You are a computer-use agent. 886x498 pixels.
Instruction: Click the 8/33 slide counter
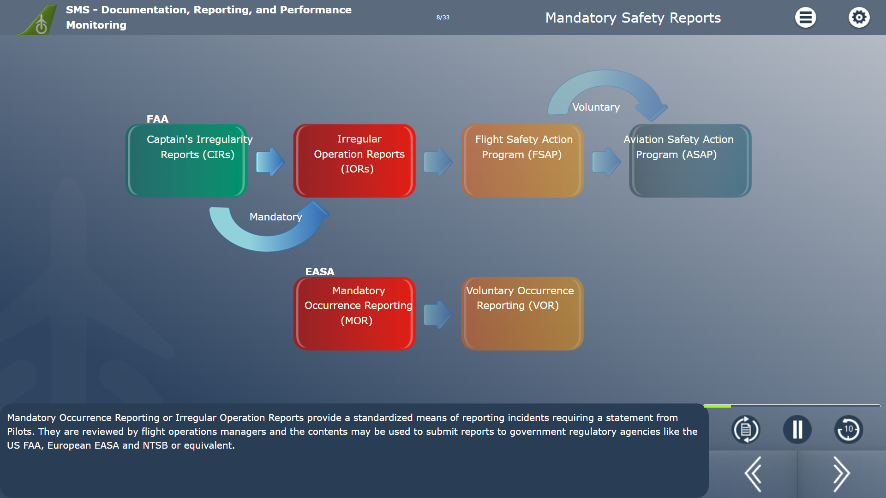(x=443, y=18)
